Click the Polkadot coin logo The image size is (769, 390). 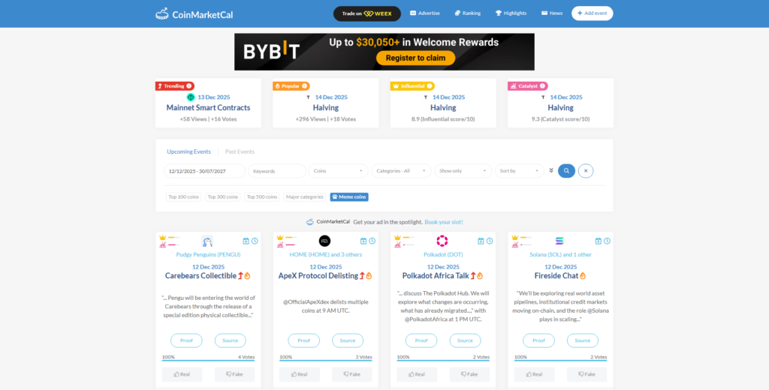[442, 241]
